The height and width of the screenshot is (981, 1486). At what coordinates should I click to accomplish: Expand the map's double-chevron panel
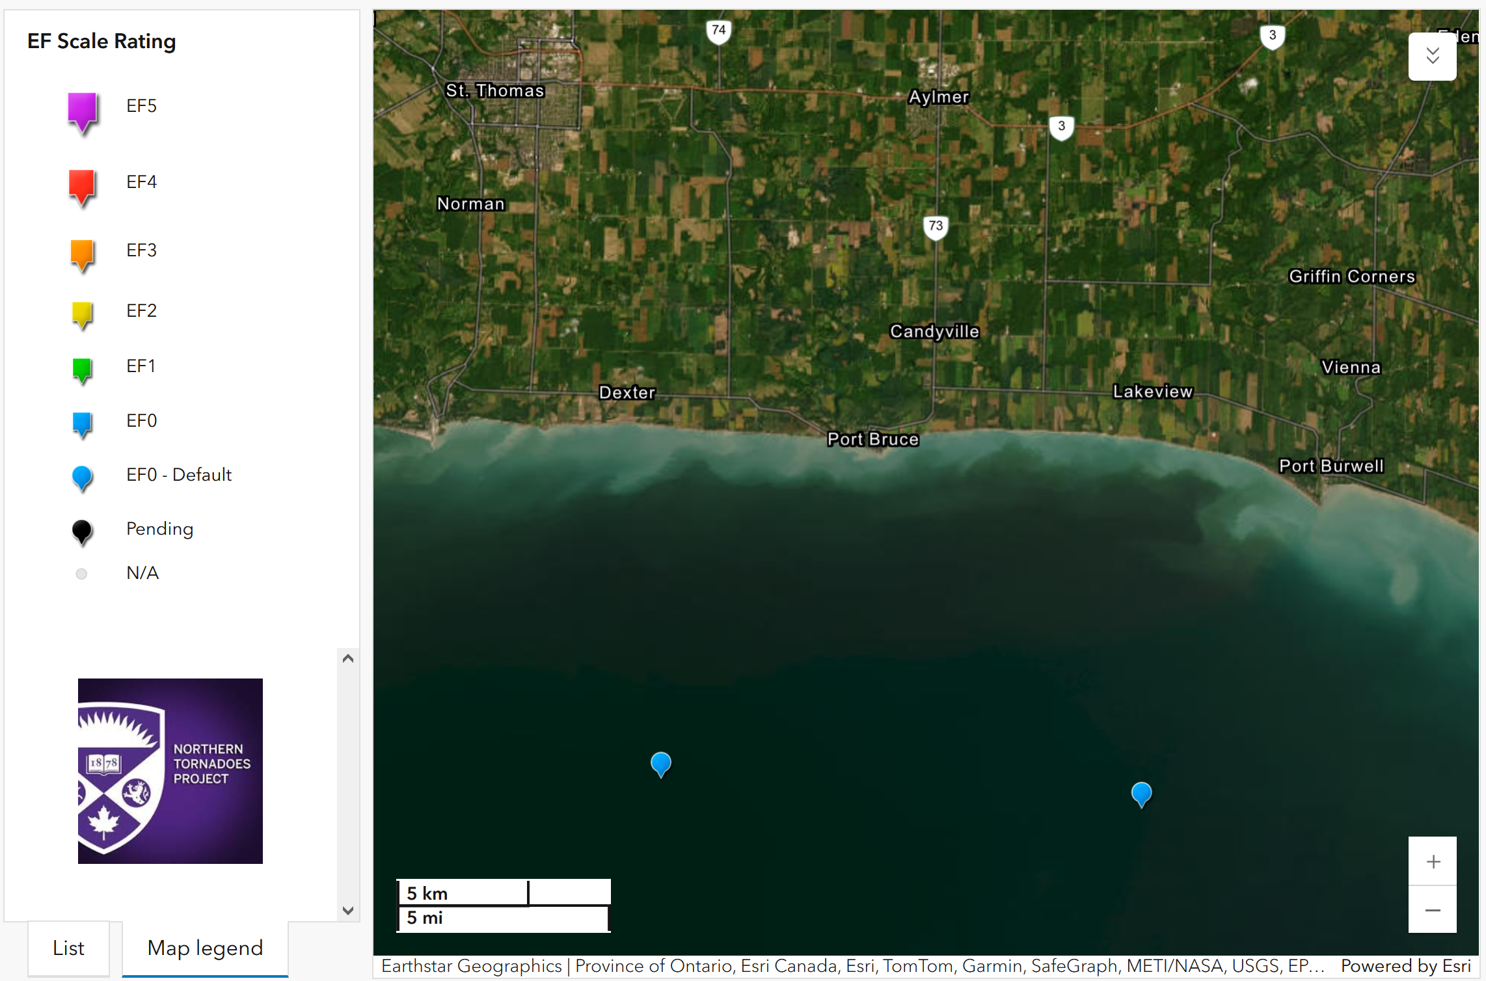tap(1433, 56)
